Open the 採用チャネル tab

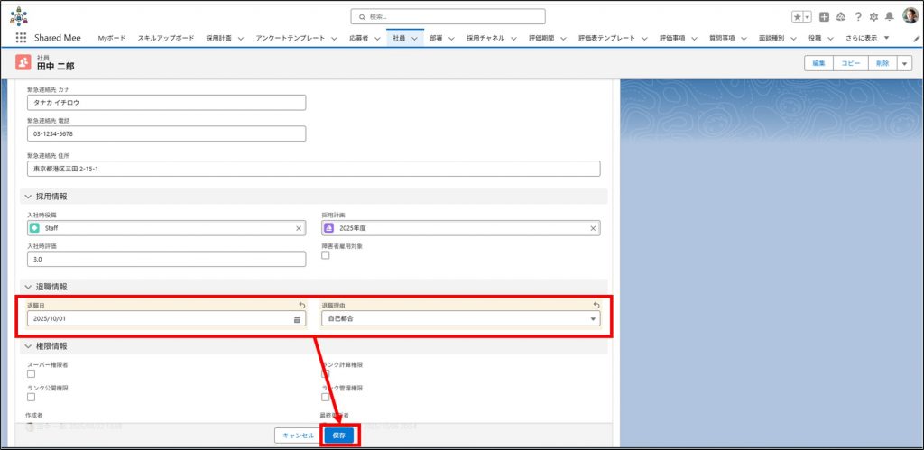(487, 38)
